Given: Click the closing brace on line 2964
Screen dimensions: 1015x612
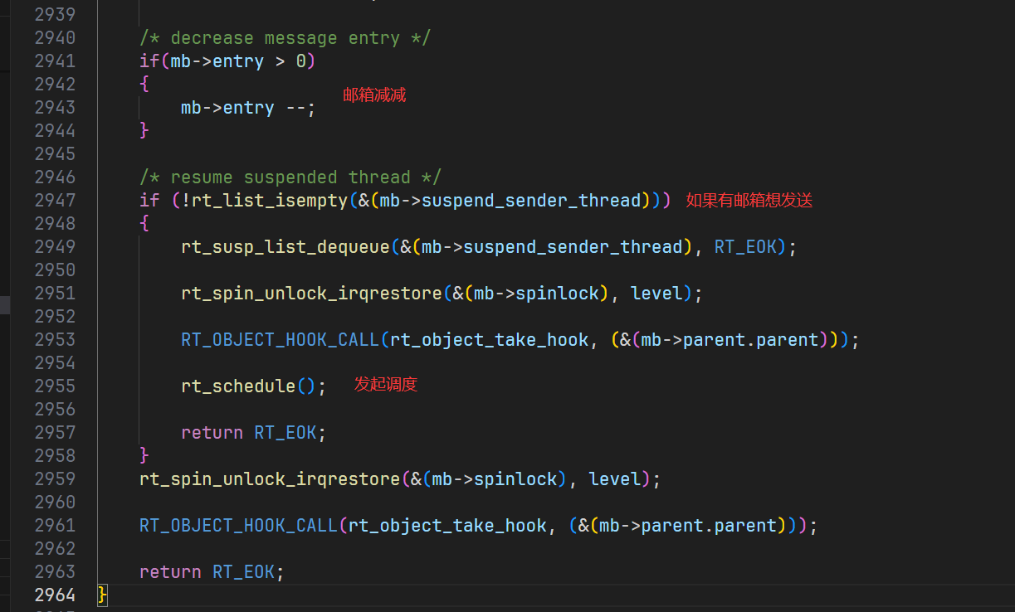Looking at the screenshot, I should [102, 595].
